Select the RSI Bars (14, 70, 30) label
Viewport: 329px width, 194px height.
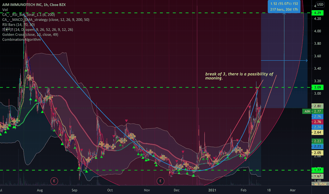(x=18, y=25)
